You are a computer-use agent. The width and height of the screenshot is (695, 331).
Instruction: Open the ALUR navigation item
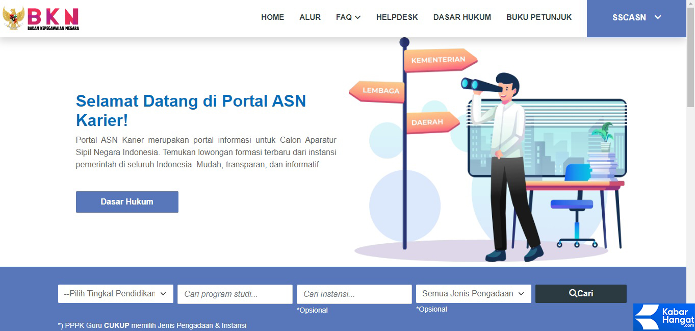point(310,17)
